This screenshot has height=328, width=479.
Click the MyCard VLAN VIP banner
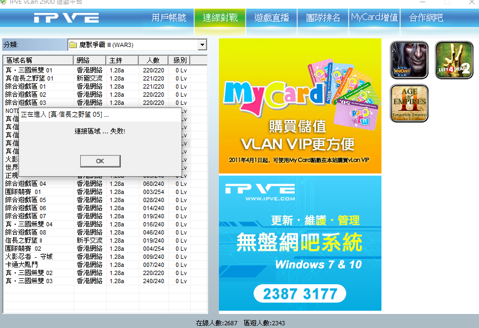[x=300, y=106]
